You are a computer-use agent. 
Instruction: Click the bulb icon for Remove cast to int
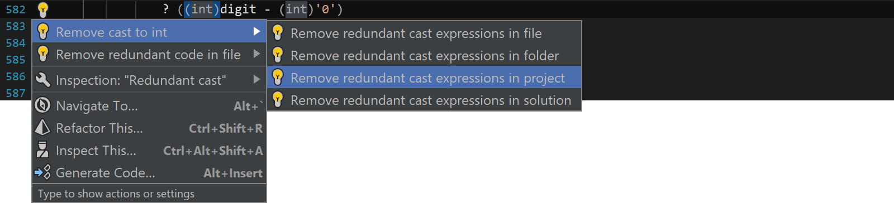point(43,32)
